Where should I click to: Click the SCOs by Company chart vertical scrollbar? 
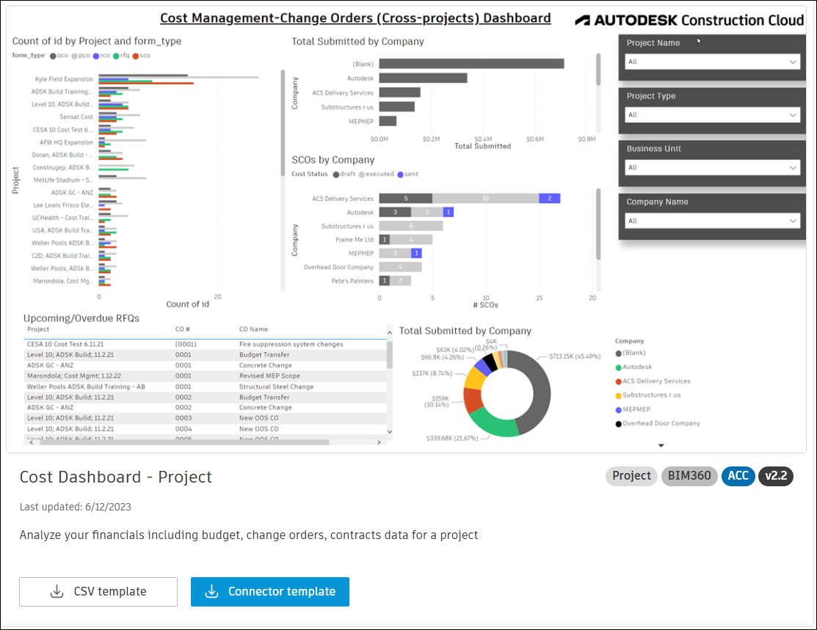[598, 224]
